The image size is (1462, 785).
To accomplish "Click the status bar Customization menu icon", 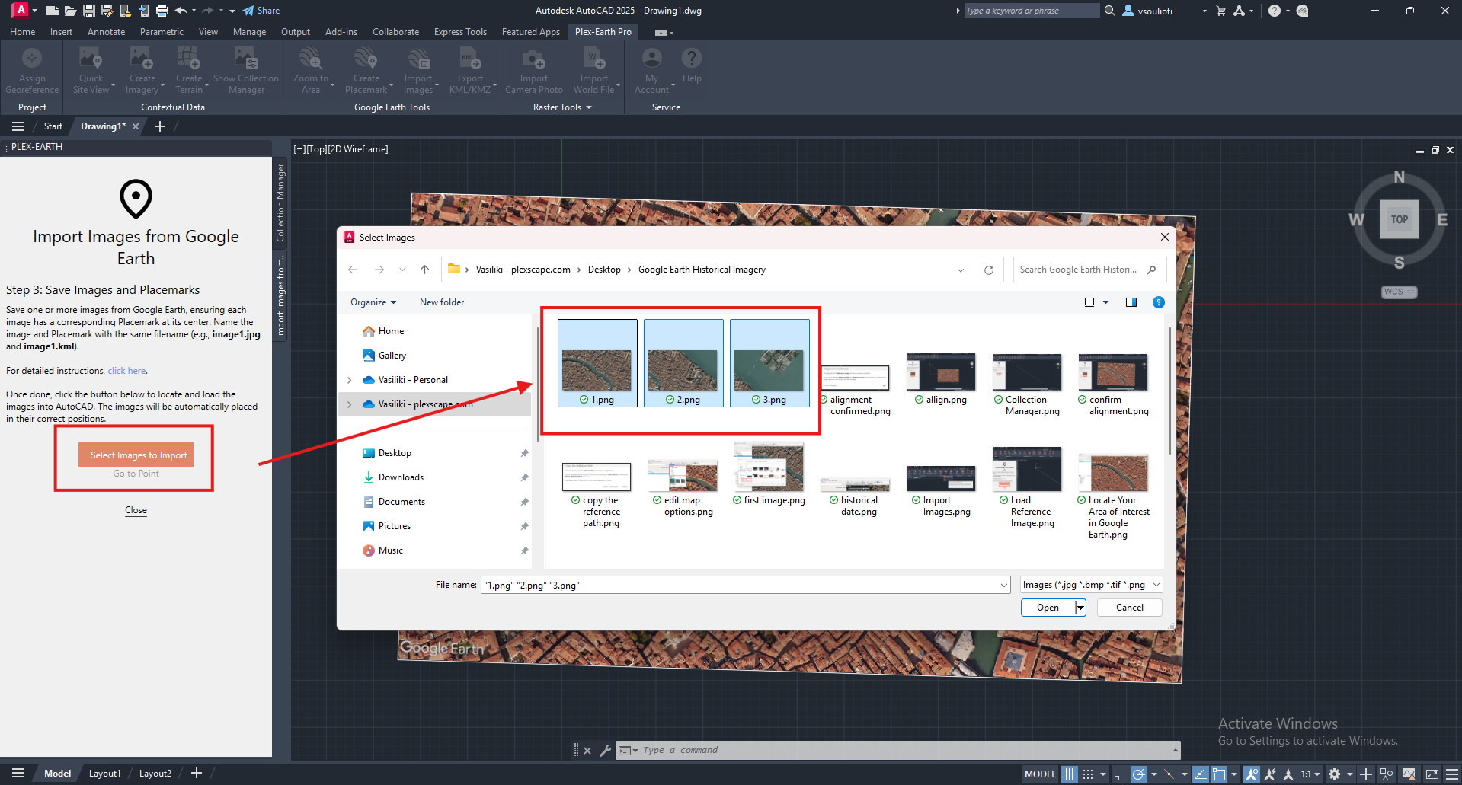I will click(1451, 774).
